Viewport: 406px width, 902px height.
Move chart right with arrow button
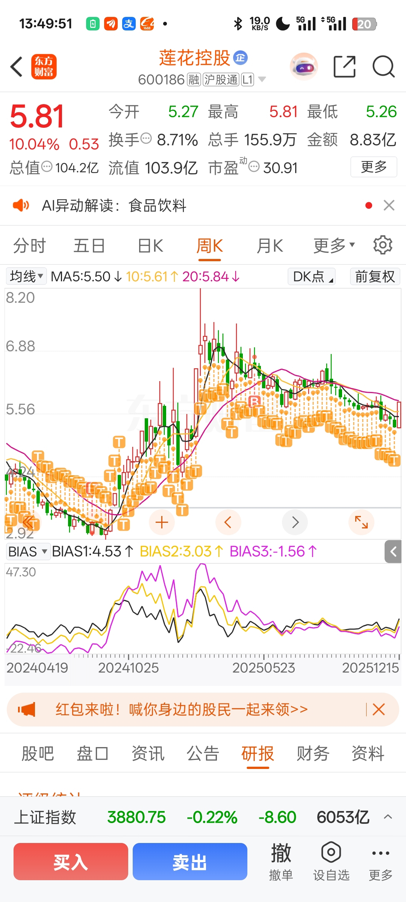pos(295,522)
